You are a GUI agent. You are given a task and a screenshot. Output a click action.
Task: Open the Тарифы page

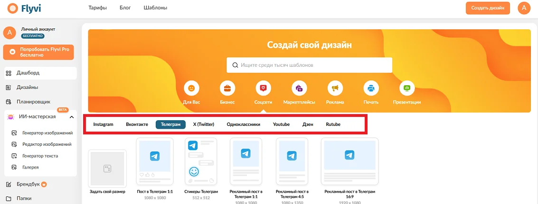pyautogui.click(x=97, y=8)
